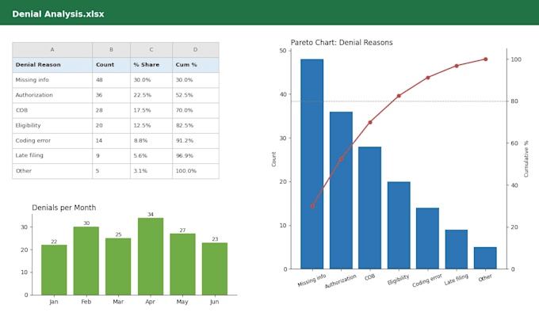Image resolution: width=539 pixels, height=324 pixels.
Task: Select the Jun bar labeled 23
Action: click(215, 269)
